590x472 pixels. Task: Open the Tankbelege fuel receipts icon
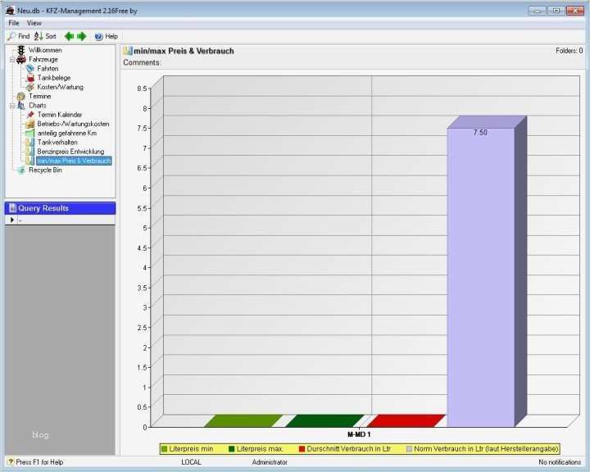tap(30, 78)
